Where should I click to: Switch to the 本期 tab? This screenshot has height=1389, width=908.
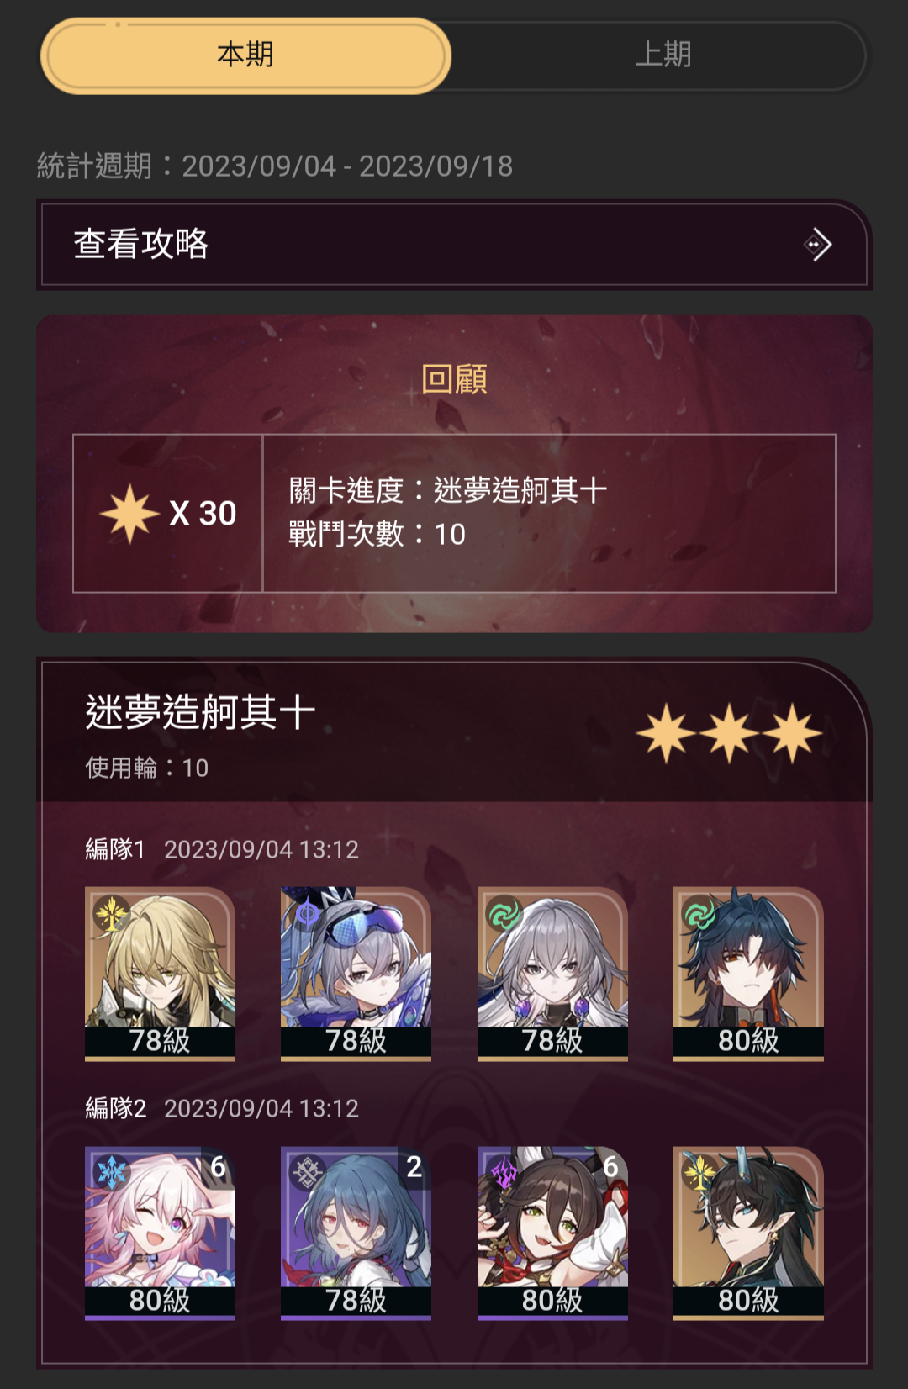pos(245,55)
